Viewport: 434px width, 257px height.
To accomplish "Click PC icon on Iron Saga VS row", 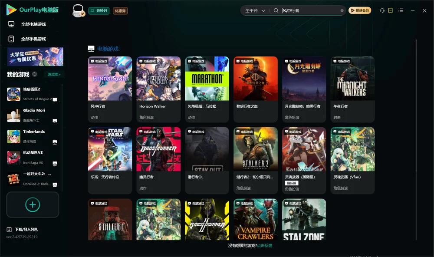I will coord(55,163).
